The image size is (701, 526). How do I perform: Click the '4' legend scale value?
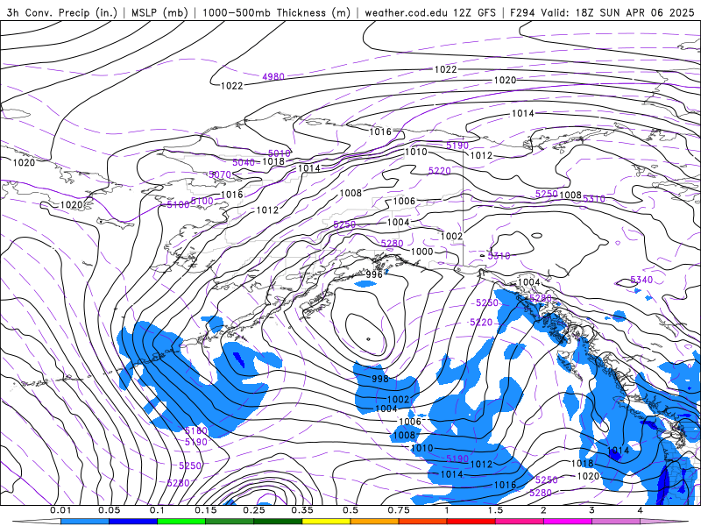click(x=640, y=510)
